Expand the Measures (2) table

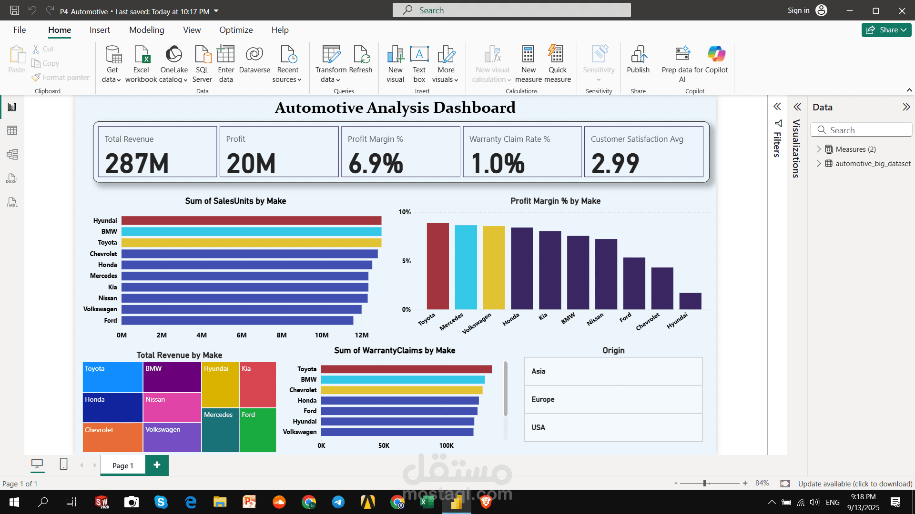coord(819,149)
